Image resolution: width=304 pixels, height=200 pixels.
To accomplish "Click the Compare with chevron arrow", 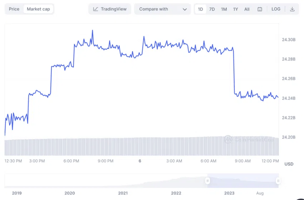I will tap(185, 9).
